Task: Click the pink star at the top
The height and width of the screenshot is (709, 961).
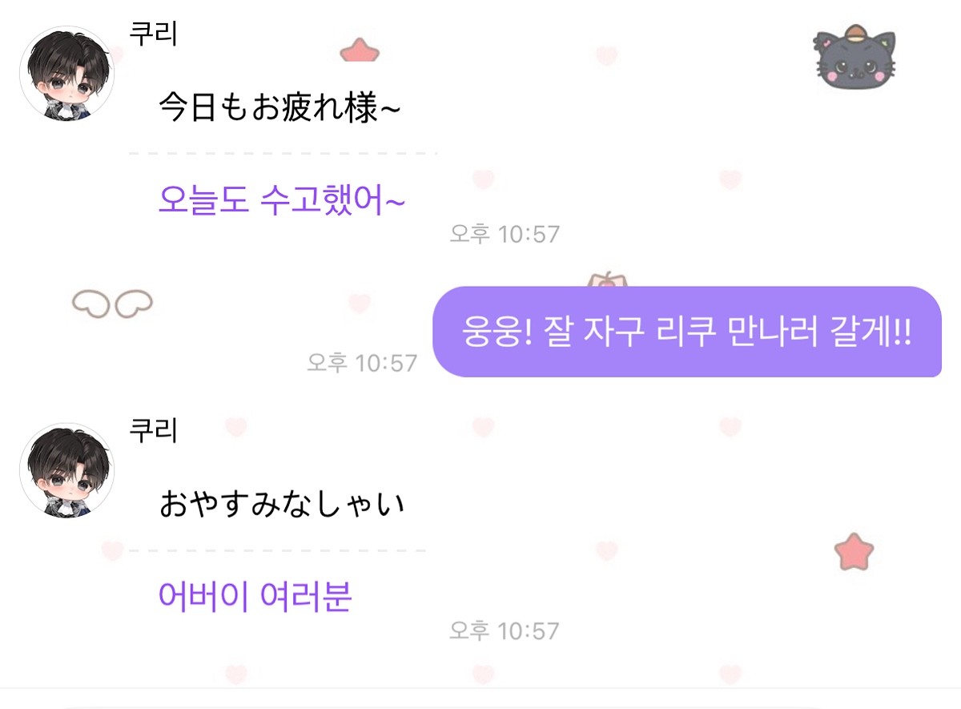Action: pyautogui.click(x=359, y=50)
